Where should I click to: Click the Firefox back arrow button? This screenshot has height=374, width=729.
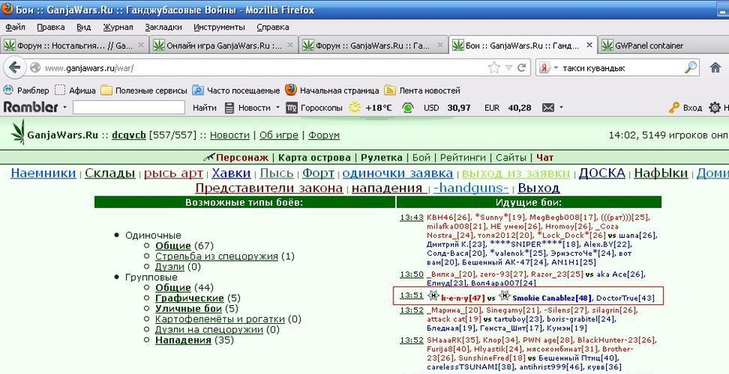(14, 68)
